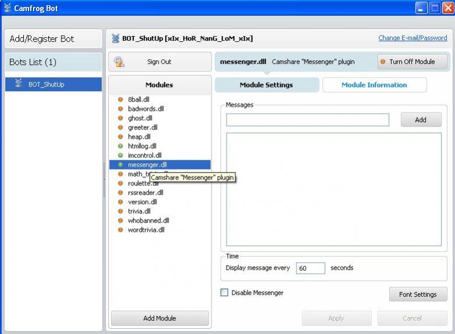Open Change E-mail/Password link
This screenshot has width=455, height=334.
pos(413,38)
